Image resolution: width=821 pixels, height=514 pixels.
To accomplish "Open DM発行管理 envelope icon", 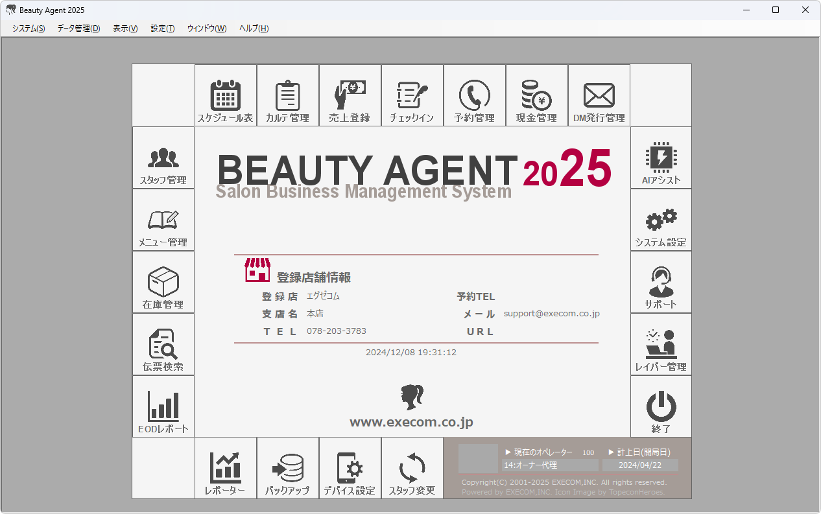I will (x=599, y=96).
